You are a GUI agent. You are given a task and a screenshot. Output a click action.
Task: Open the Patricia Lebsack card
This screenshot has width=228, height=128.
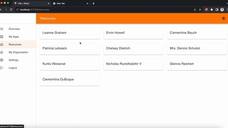70,48
